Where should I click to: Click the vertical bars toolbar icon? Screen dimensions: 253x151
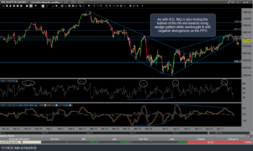coord(47,6)
